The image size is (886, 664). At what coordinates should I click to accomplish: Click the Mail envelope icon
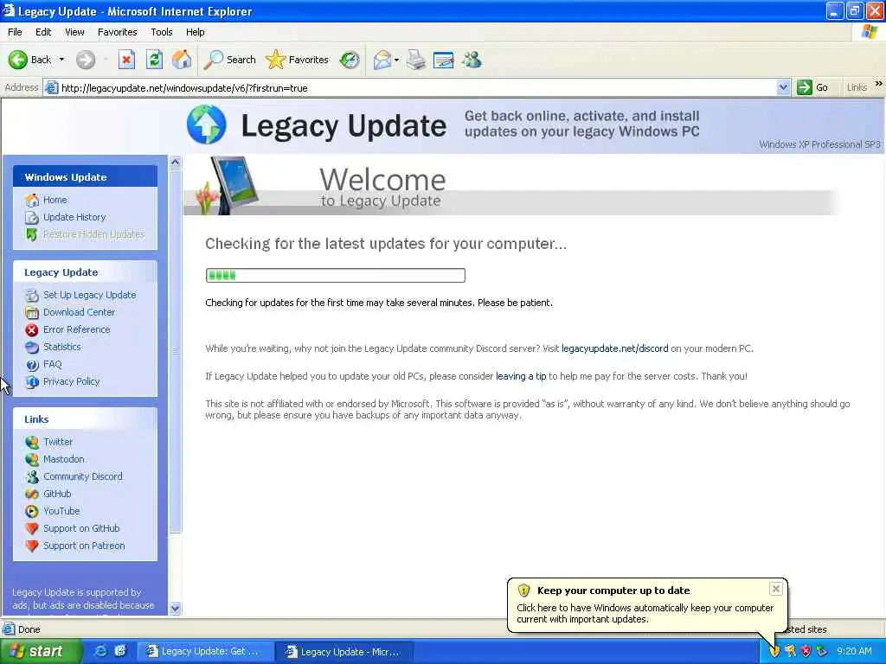coord(382,60)
